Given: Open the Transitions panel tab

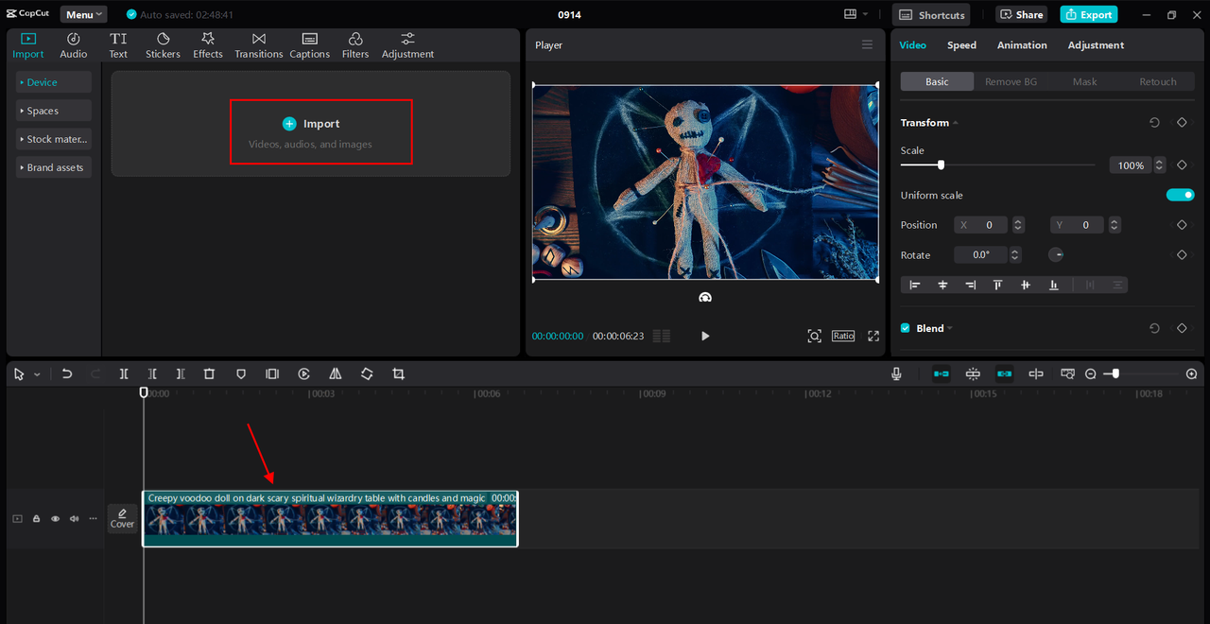Looking at the screenshot, I should click(258, 44).
